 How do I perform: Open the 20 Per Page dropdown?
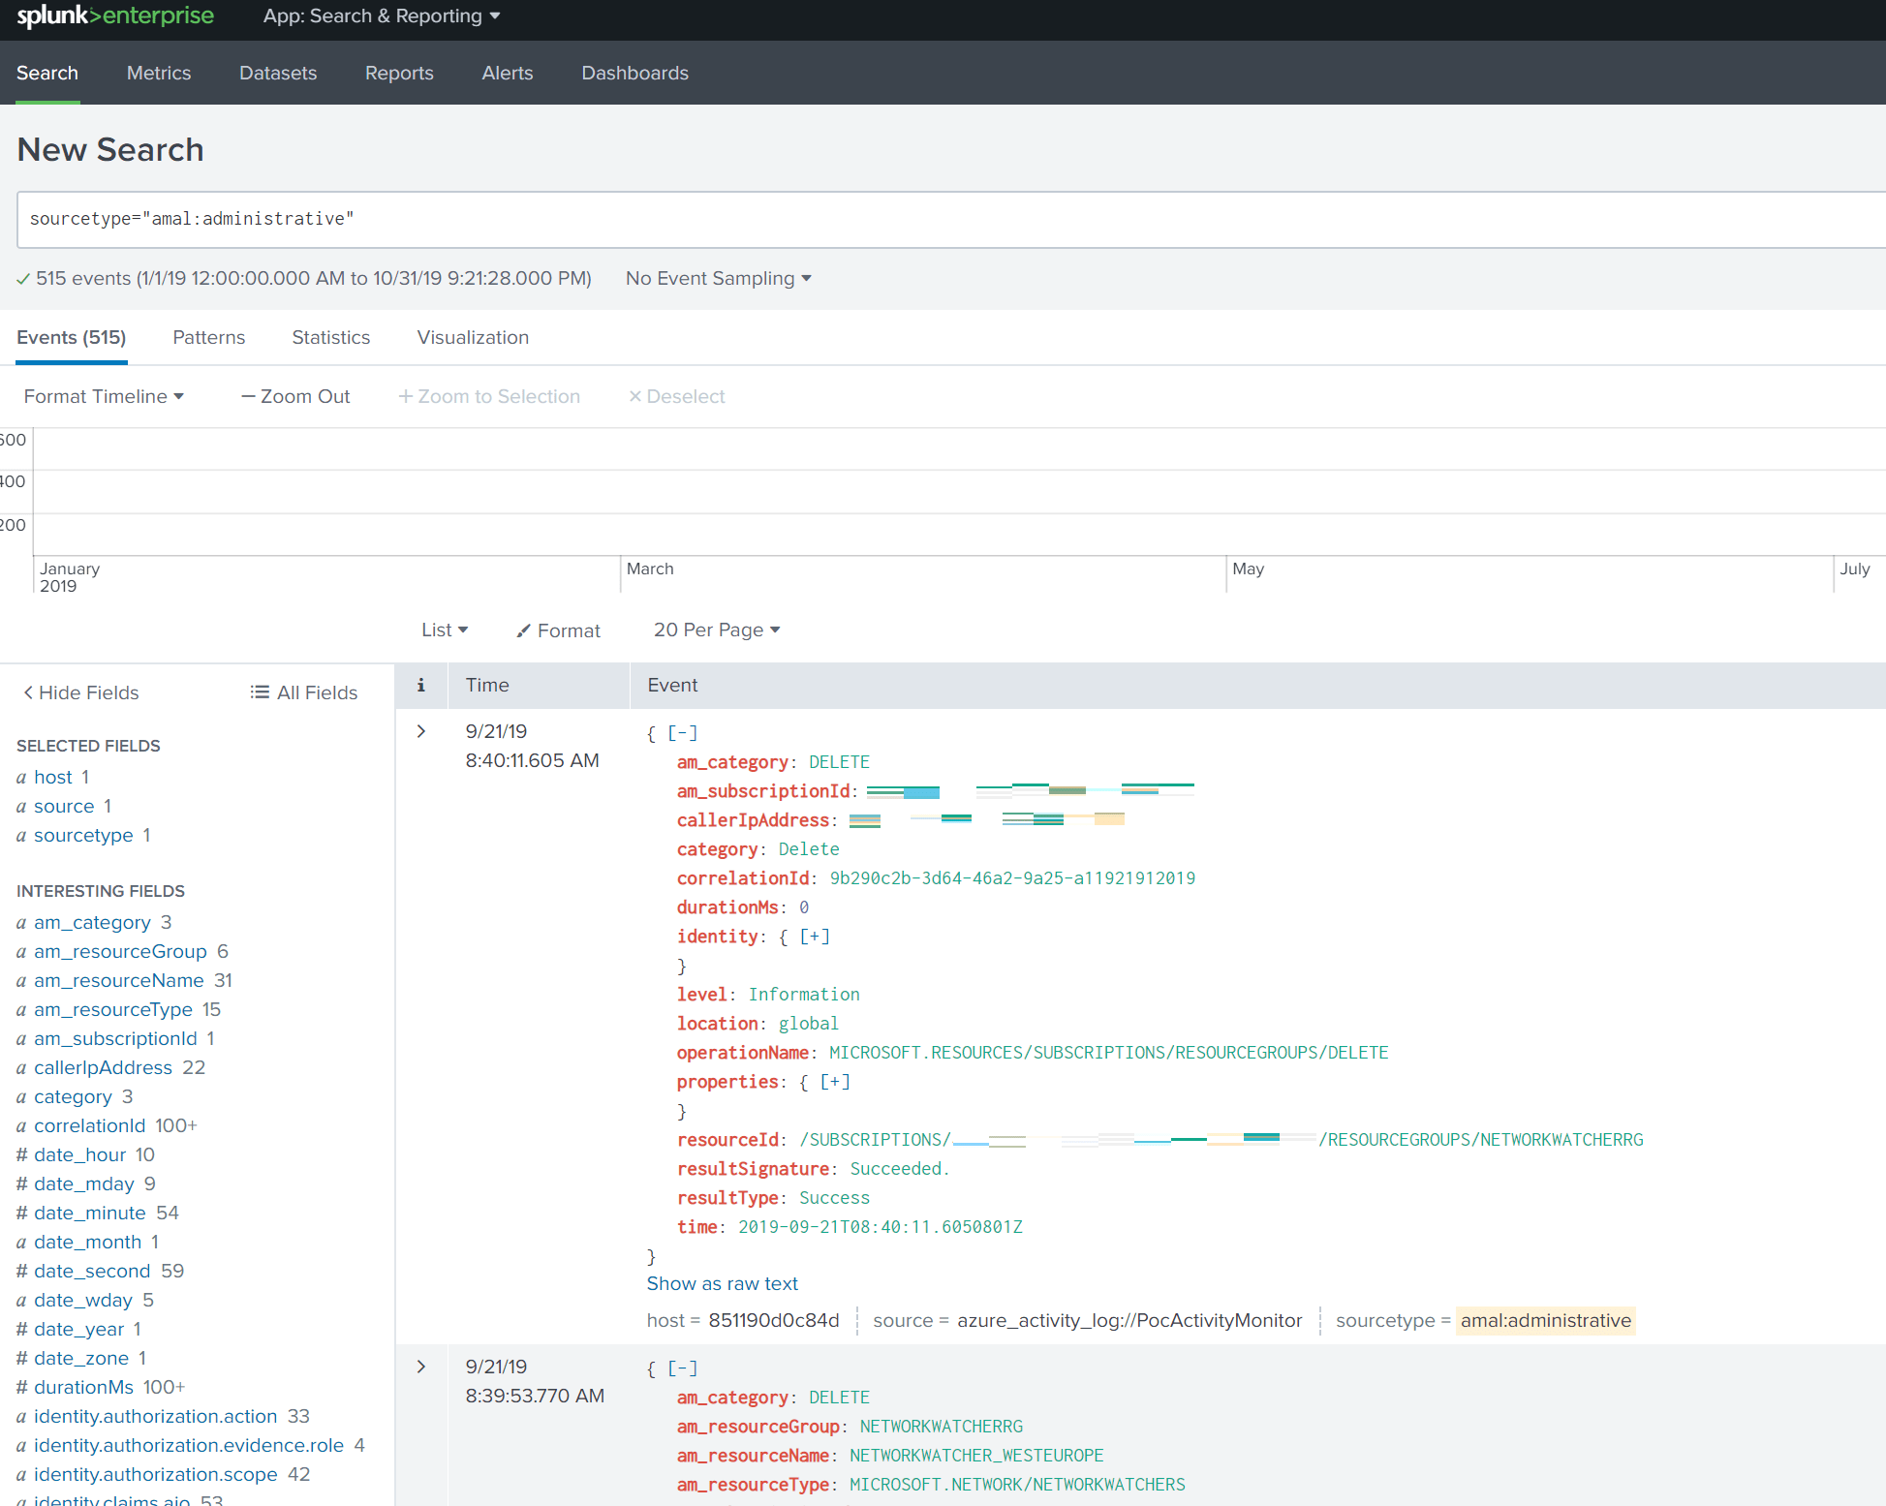[717, 630]
